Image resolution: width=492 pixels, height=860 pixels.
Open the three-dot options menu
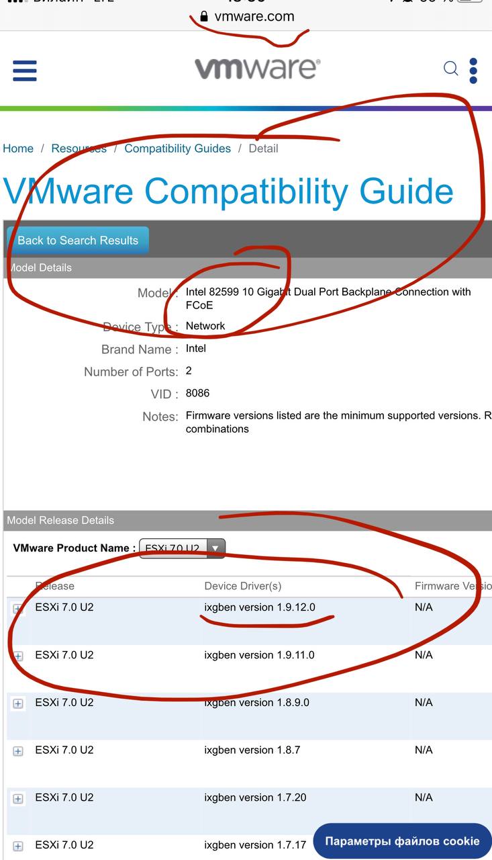click(x=473, y=71)
